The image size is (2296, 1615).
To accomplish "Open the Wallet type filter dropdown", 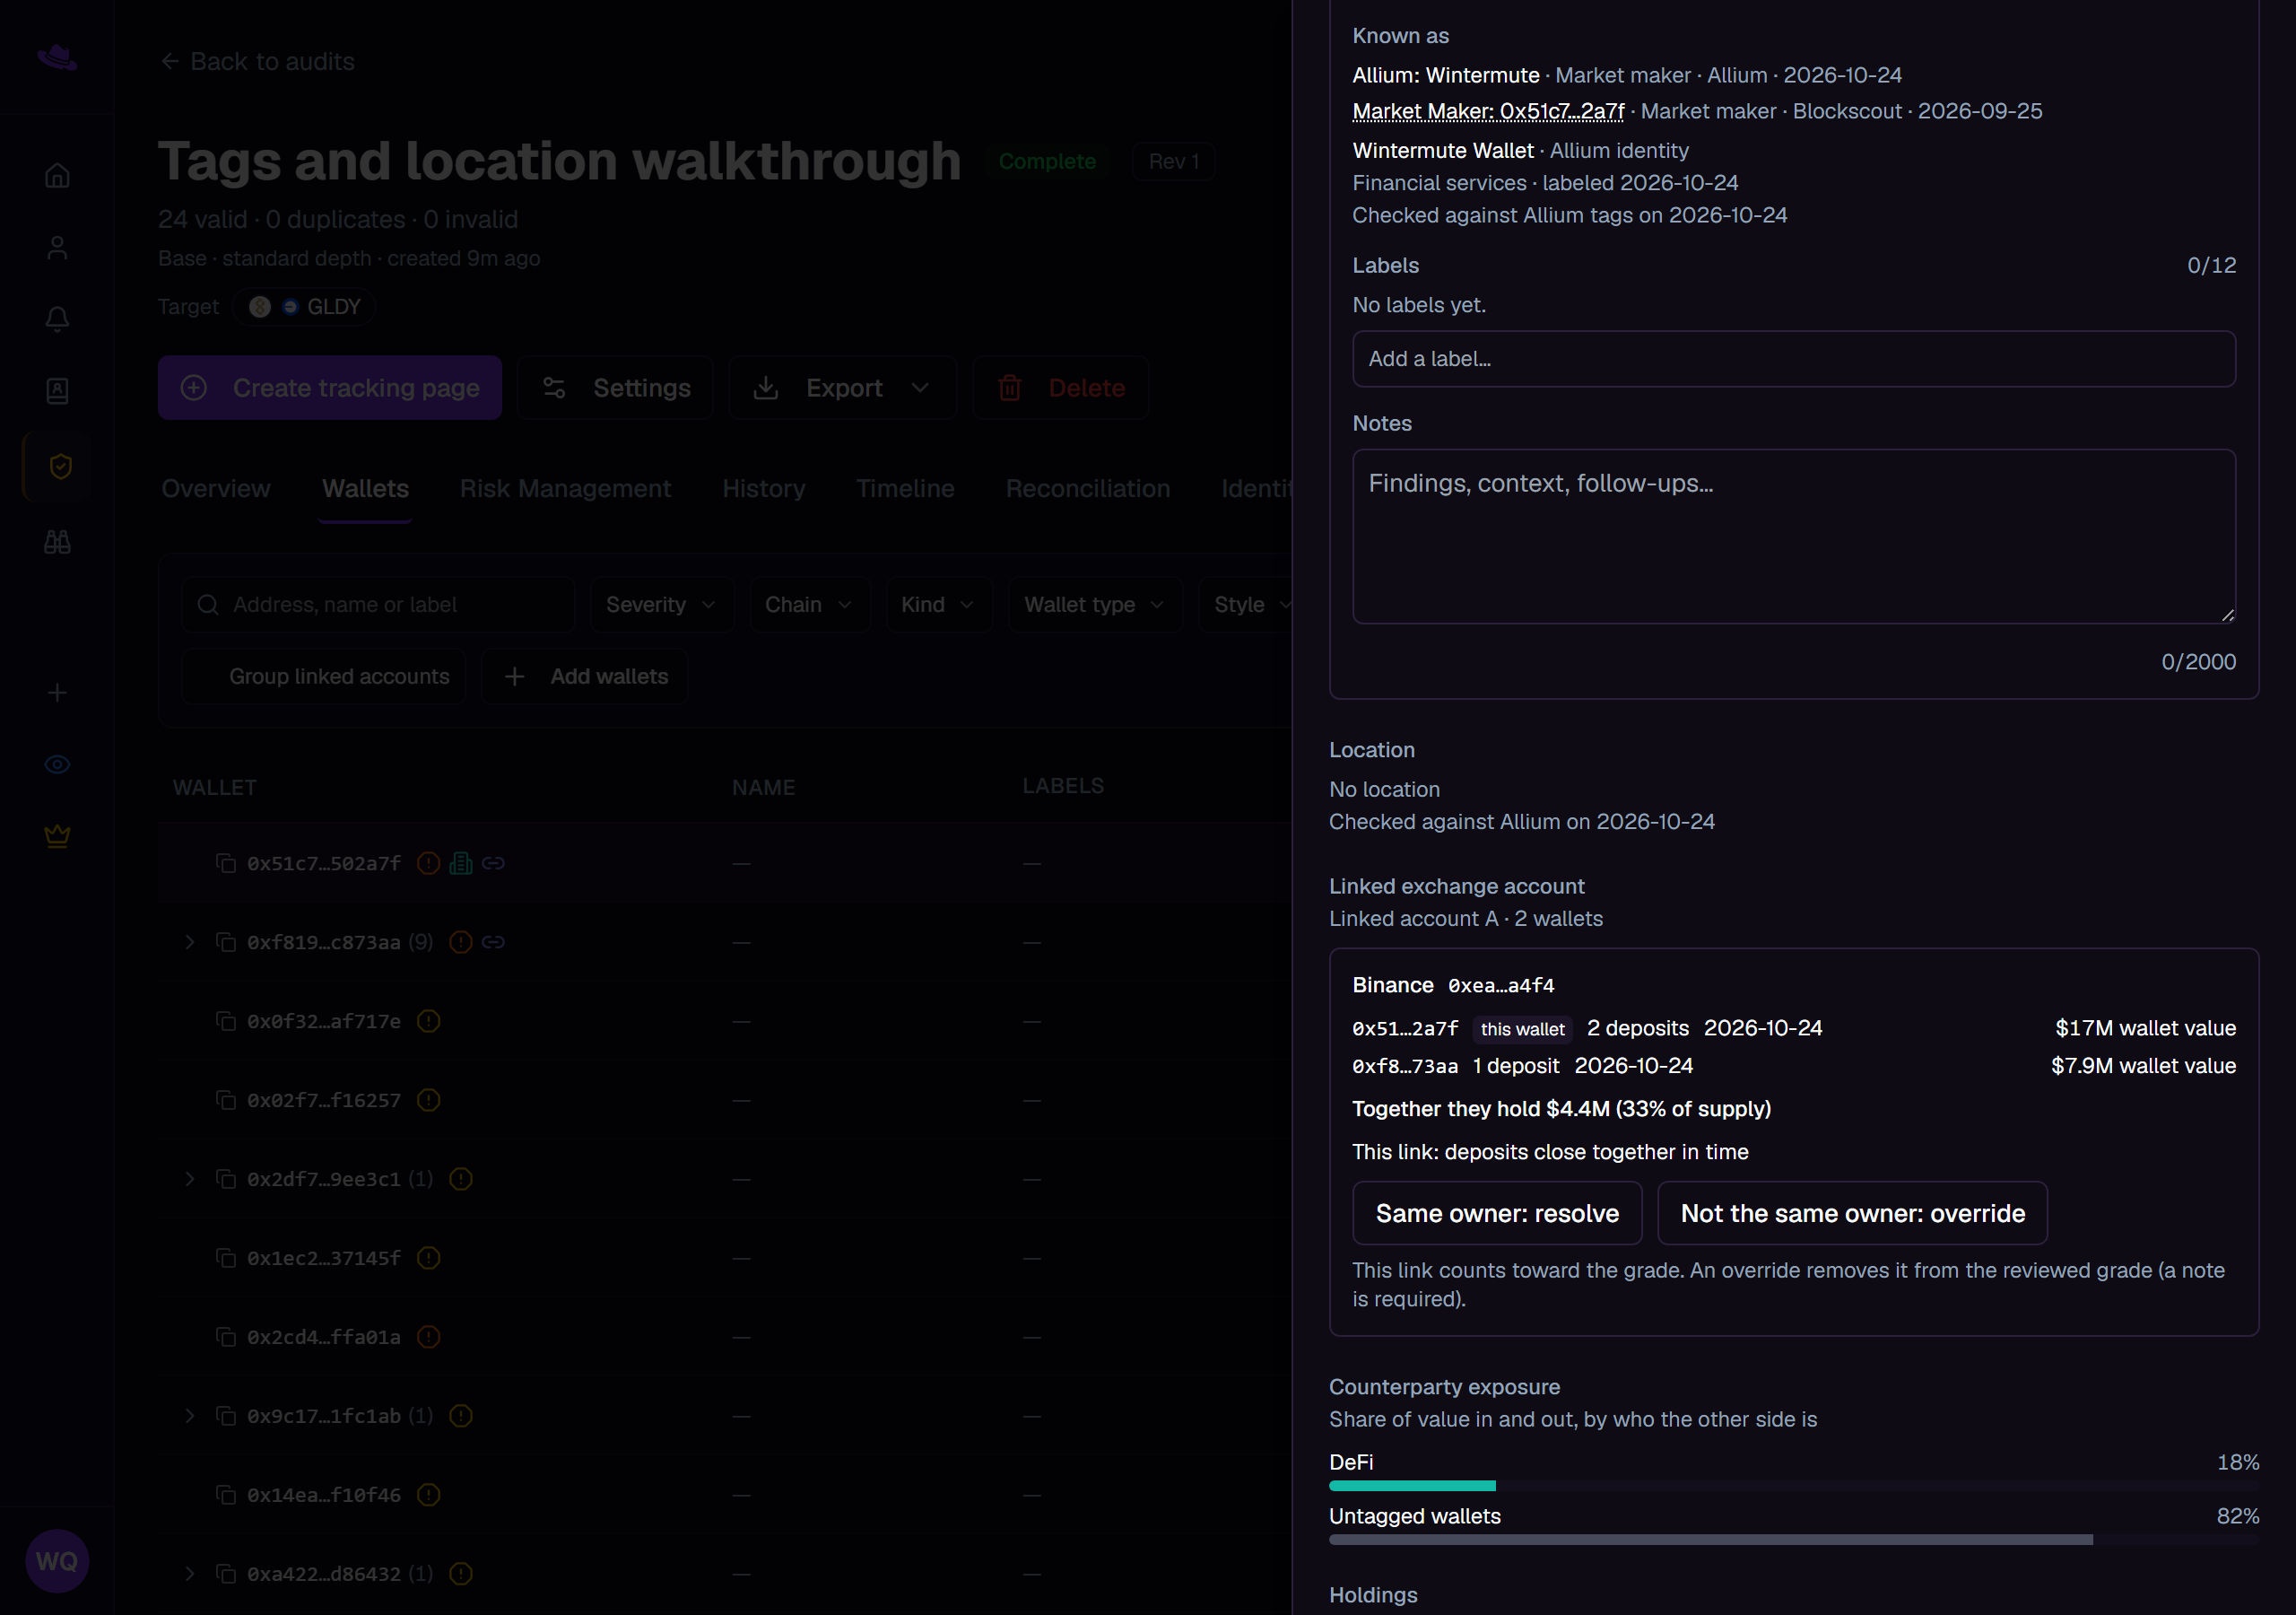I will point(1095,605).
